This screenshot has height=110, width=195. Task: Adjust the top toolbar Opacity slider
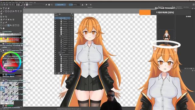click(60, 5)
